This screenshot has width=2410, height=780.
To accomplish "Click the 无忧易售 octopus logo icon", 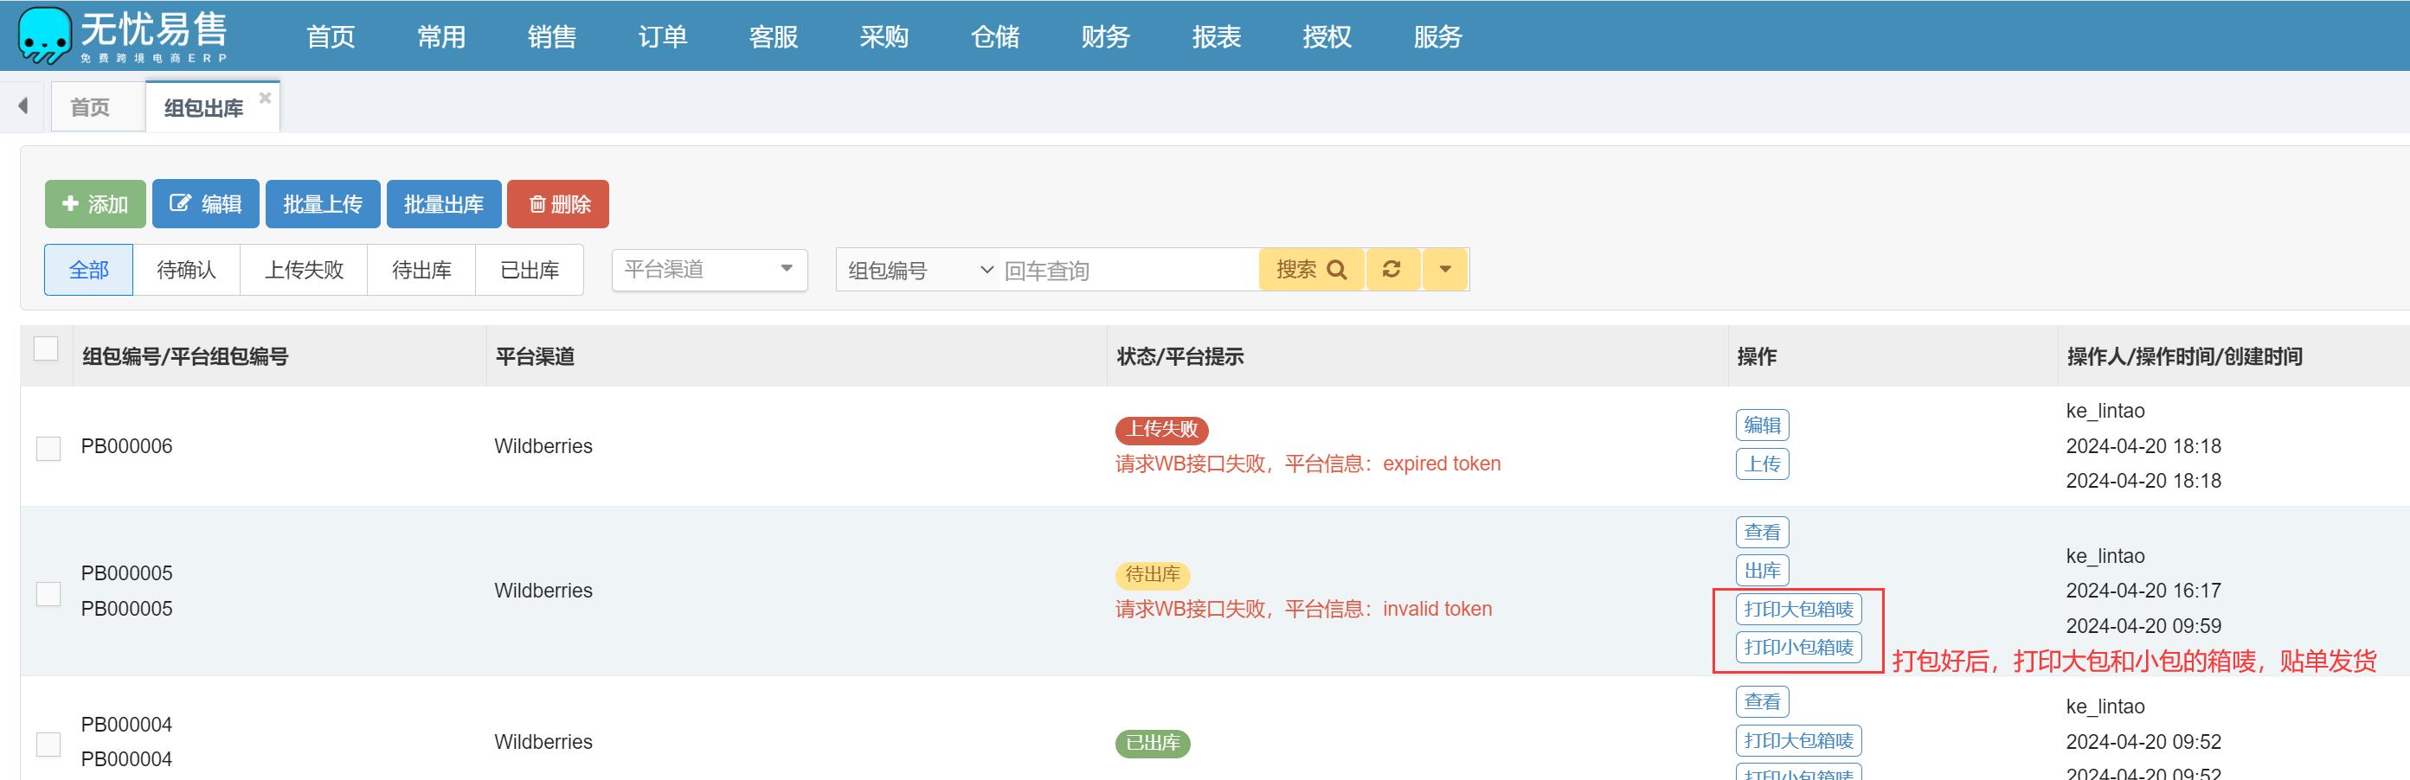I will point(44,35).
